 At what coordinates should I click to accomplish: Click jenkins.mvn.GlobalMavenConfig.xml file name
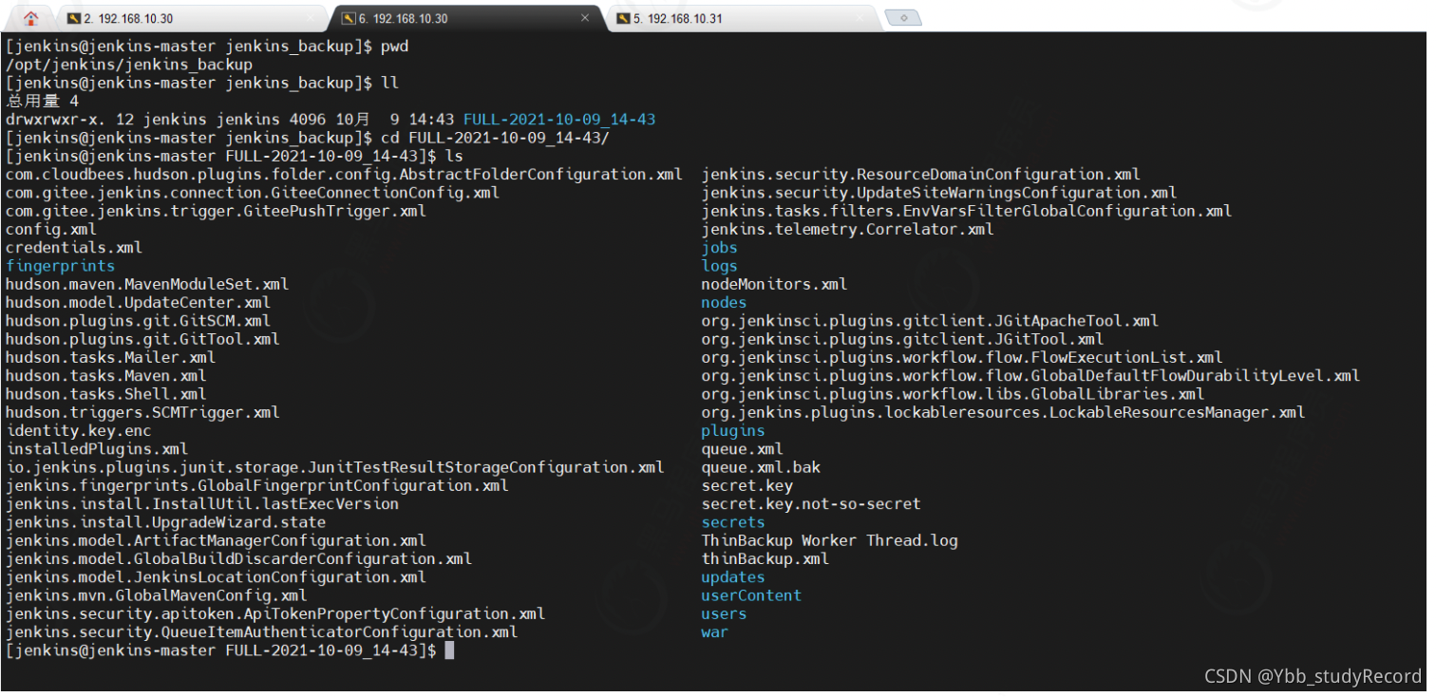(x=157, y=595)
